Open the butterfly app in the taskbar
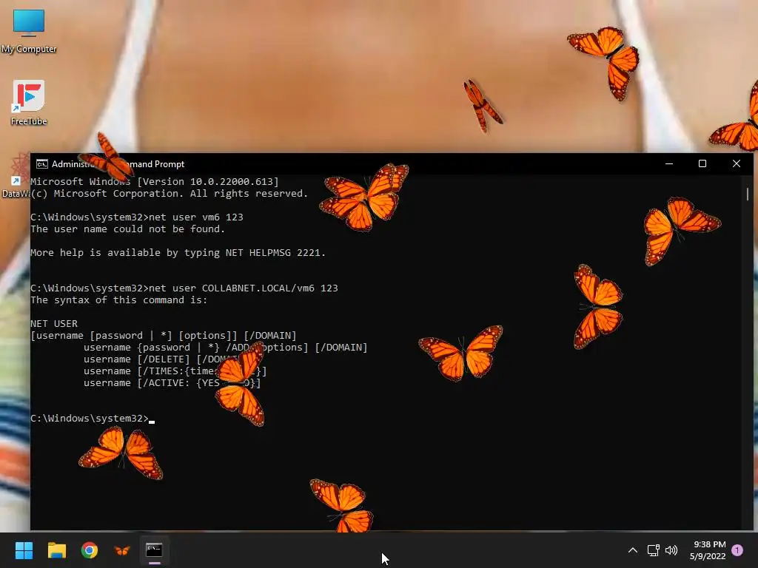758x568 pixels. point(122,550)
